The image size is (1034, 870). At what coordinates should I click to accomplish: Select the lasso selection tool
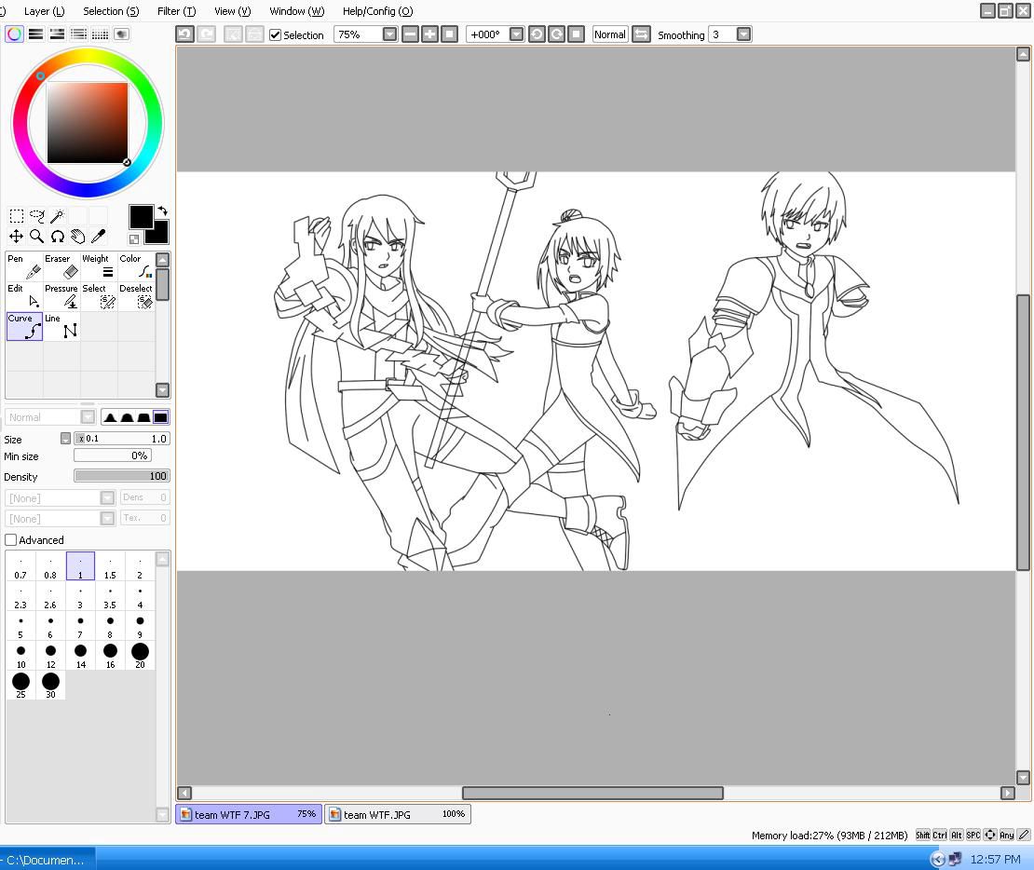[x=37, y=216]
